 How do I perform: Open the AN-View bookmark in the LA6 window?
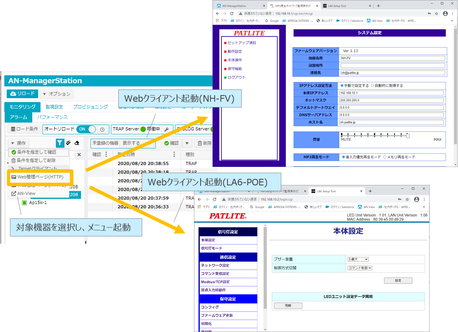366,207
